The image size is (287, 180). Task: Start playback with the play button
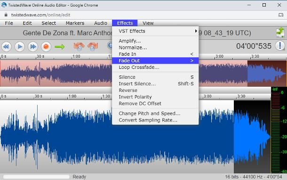point(20,47)
